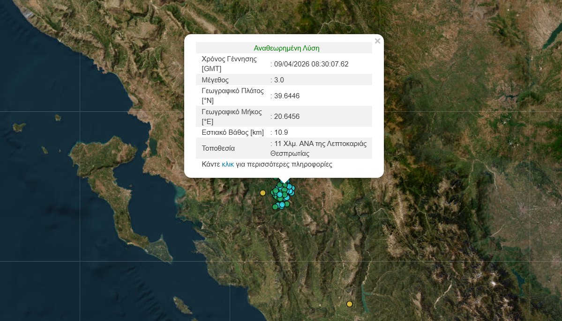The height and width of the screenshot is (321, 562).
Task: Click the "Τοποθεσία" row label
Action: click(218, 148)
